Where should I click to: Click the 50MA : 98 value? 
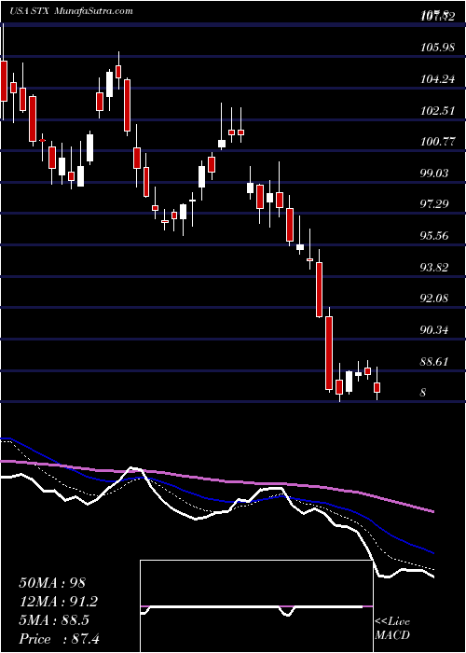pyautogui.click(x=52, y=583)
